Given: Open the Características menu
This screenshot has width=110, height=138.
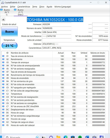Looking at the screenshot, I should [24, 7].
